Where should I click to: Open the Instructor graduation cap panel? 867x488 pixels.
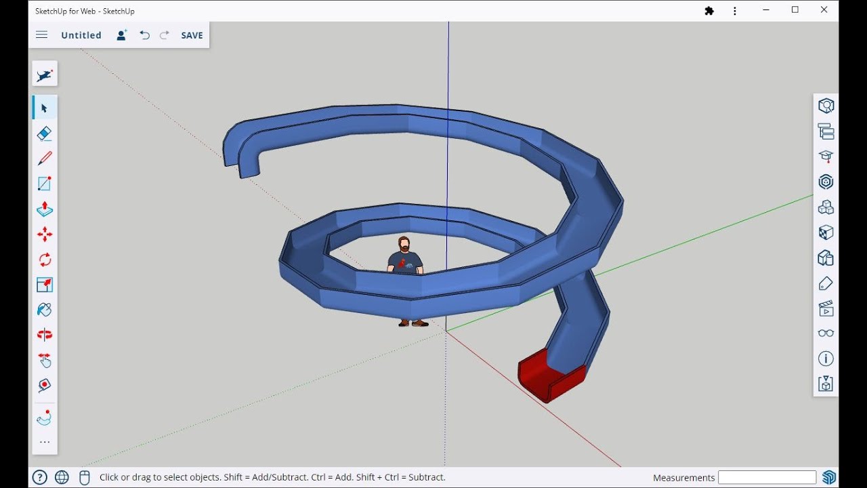point(826,157)
